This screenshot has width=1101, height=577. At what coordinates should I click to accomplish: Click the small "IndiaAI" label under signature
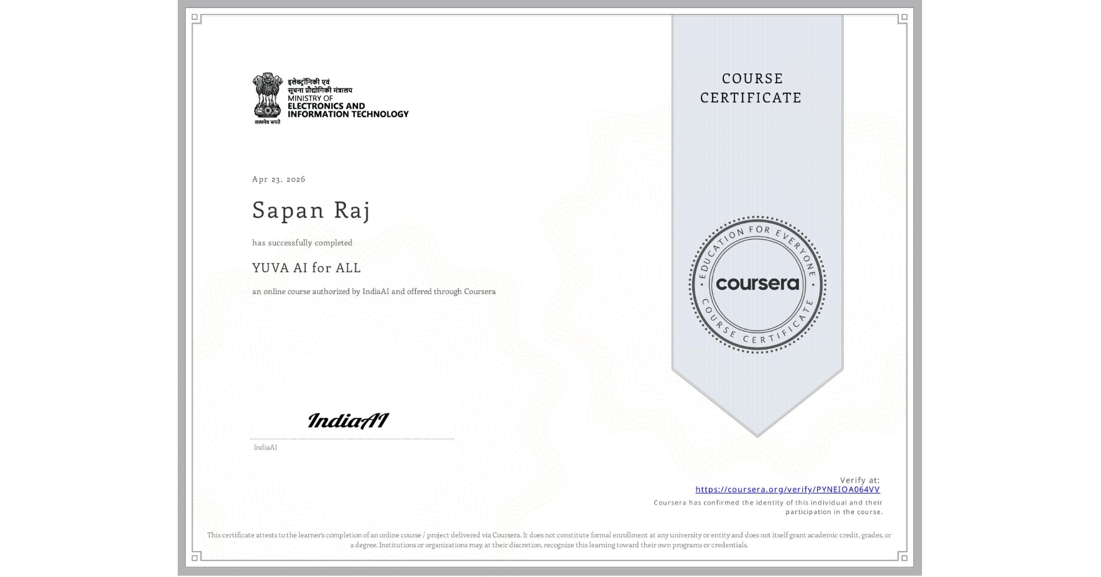click(265, 447)
